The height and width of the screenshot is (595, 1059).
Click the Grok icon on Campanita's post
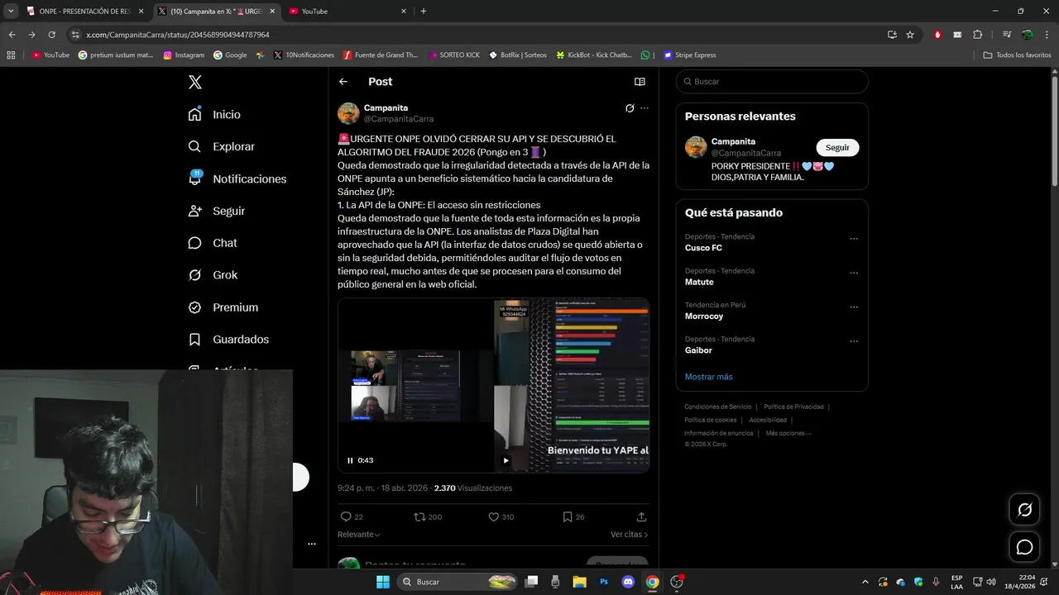point(630,108)
